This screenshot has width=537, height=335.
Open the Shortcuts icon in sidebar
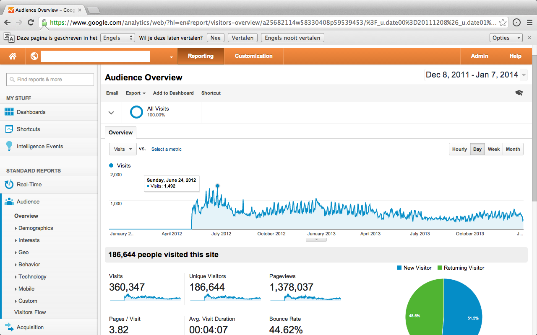[x=9, y=129]
